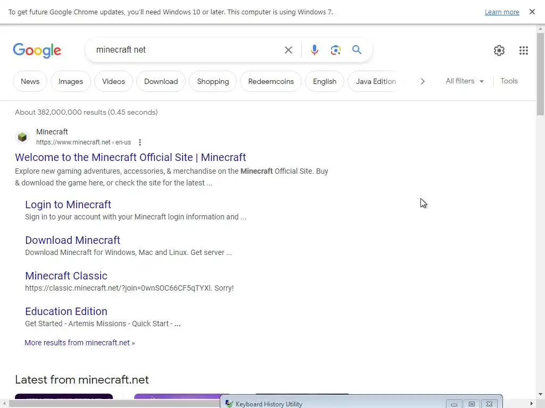545x408 pixels.
Task: Click the Google logo
Action: [37, 50]
